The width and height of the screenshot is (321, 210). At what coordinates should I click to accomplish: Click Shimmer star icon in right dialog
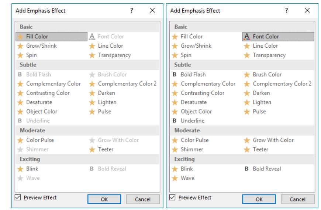[x=175, y=149]
